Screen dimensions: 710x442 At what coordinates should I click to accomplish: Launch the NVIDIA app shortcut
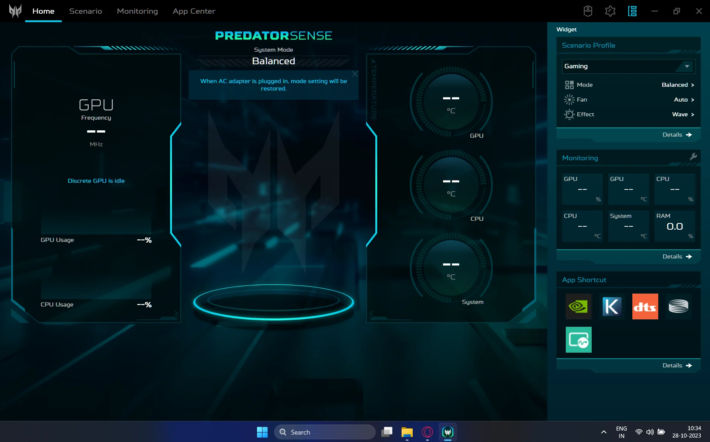[579, 306]
